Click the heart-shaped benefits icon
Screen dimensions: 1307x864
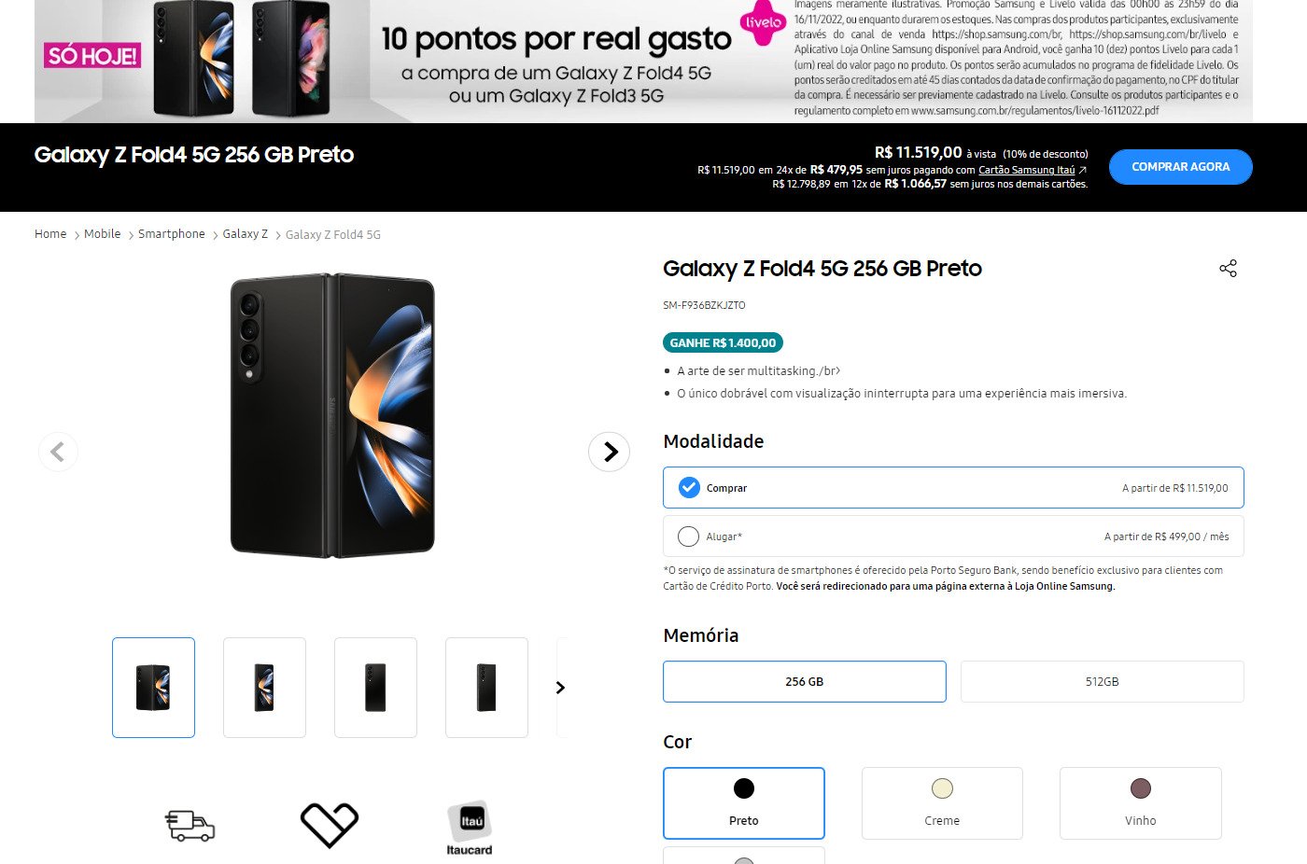[x=330, y=825]
